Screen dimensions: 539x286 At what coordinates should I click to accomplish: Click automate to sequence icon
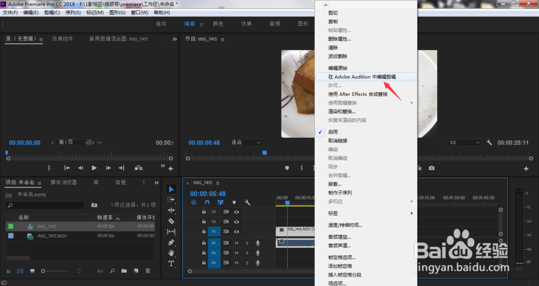[100, 271]
